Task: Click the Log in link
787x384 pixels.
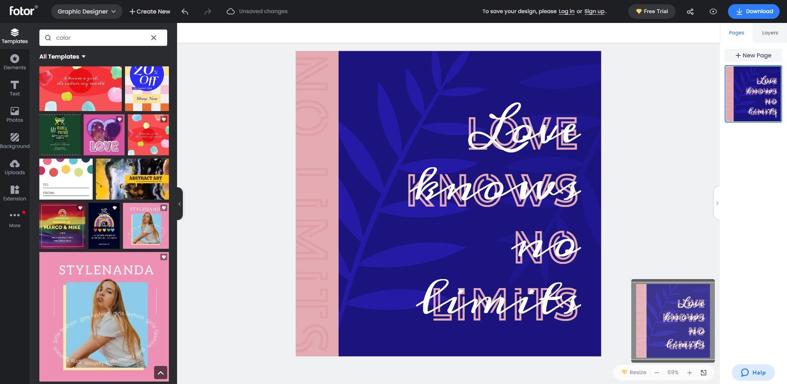Action: coord(566,11)
